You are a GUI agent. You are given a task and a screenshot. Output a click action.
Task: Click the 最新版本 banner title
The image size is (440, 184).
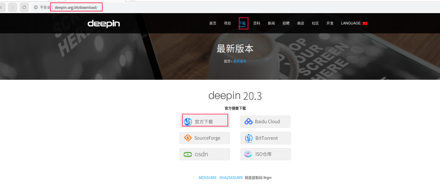click(x=235, y=49)
